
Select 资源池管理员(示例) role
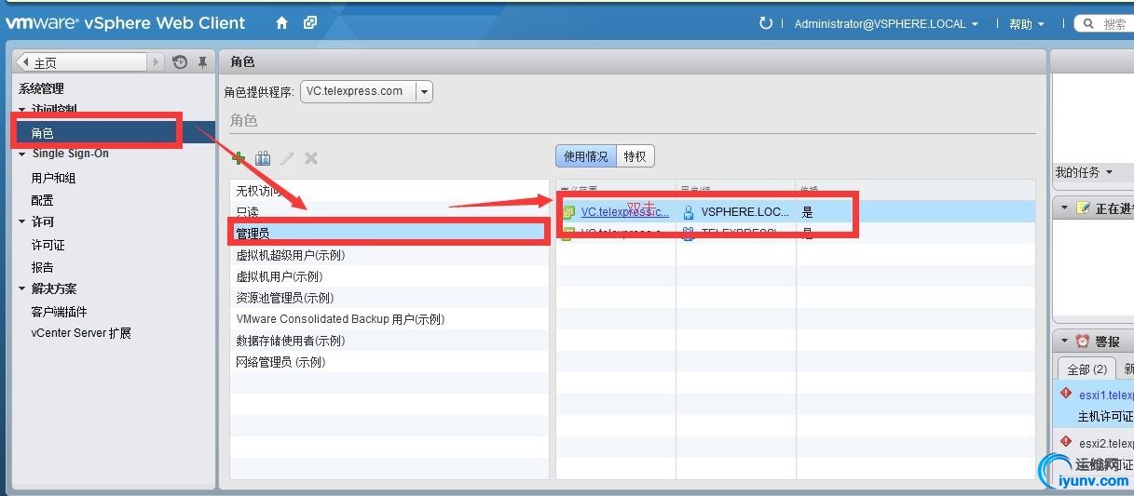(x=389, y=298)
